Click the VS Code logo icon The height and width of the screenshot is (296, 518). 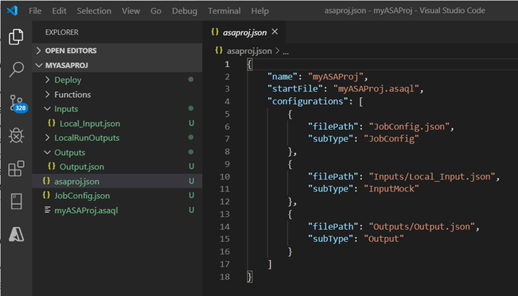coord(12,11)
